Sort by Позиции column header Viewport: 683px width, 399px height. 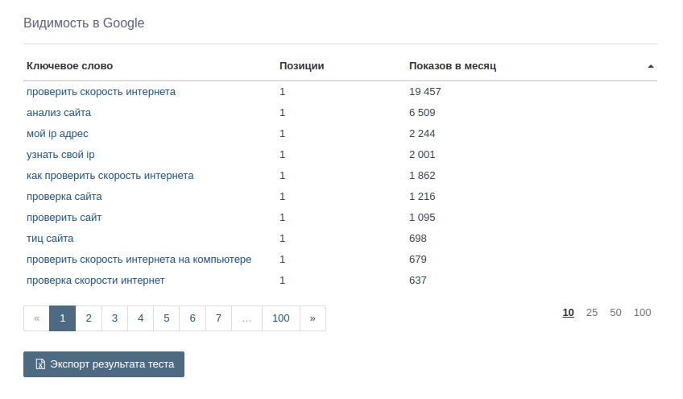click(x=301, y=66)
